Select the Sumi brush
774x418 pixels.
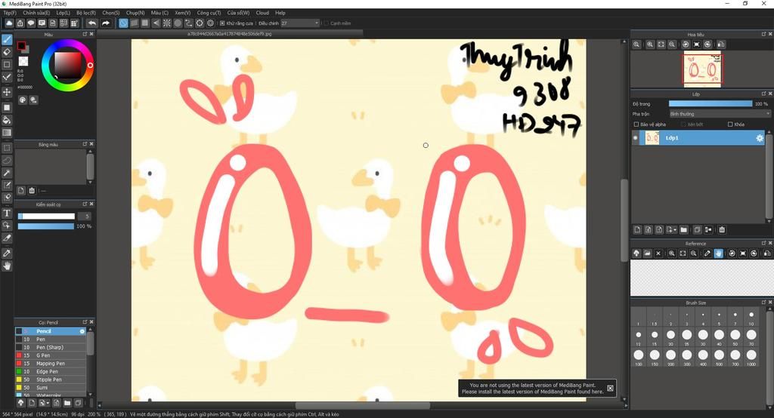tap(51, 388)
